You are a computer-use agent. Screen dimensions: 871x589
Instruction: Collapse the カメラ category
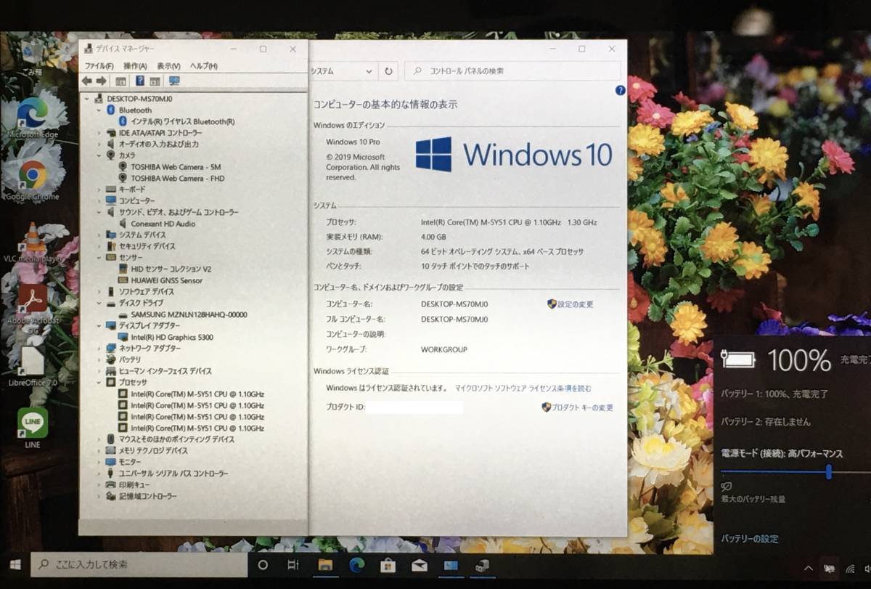99,155
